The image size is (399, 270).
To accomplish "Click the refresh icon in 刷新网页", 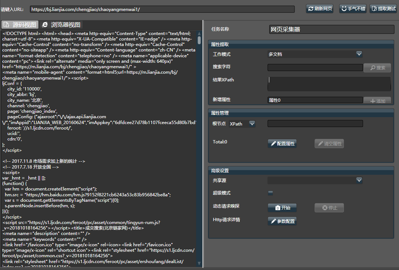I will tap(311, 9).
